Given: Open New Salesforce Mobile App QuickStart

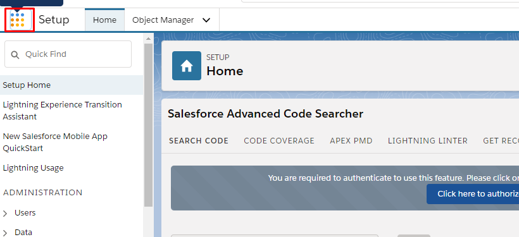Looking at the screenshot, I should point(55,142).
